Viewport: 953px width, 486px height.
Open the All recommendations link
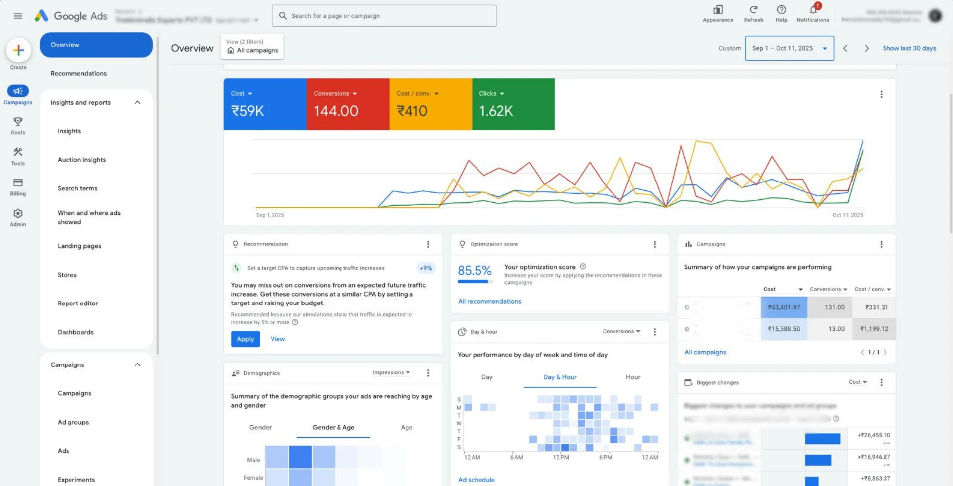tap(489, 301)
